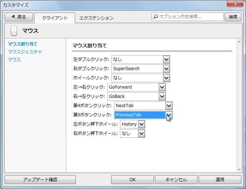The image size is (246, 189).
Task: Switch to the クライアント tab
Action: (x=54, y=18)
